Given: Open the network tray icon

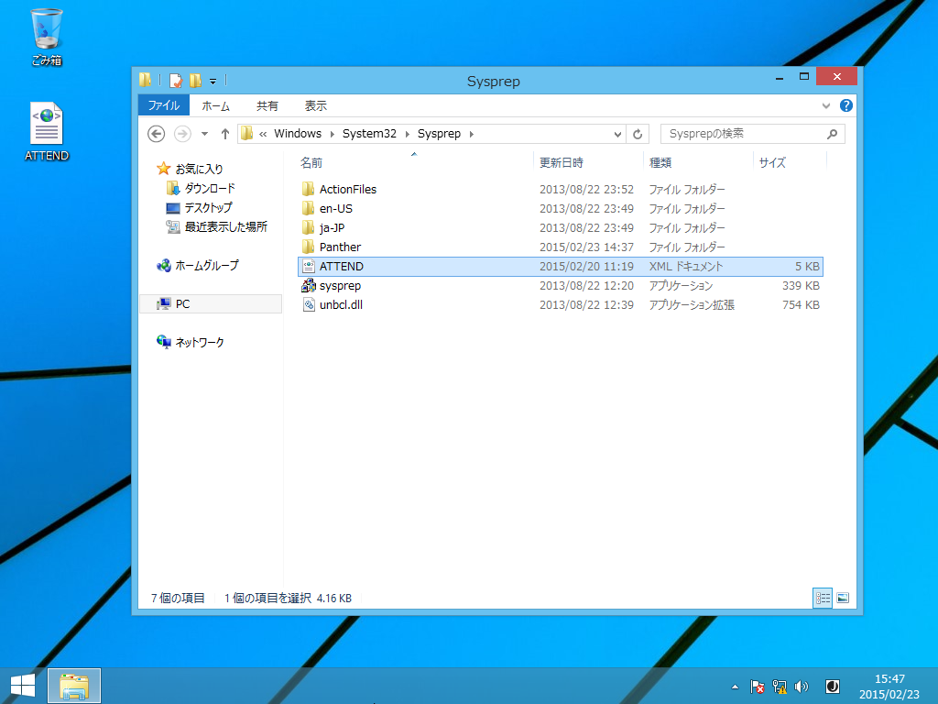Looking at the screenshot, I should 780,687.
